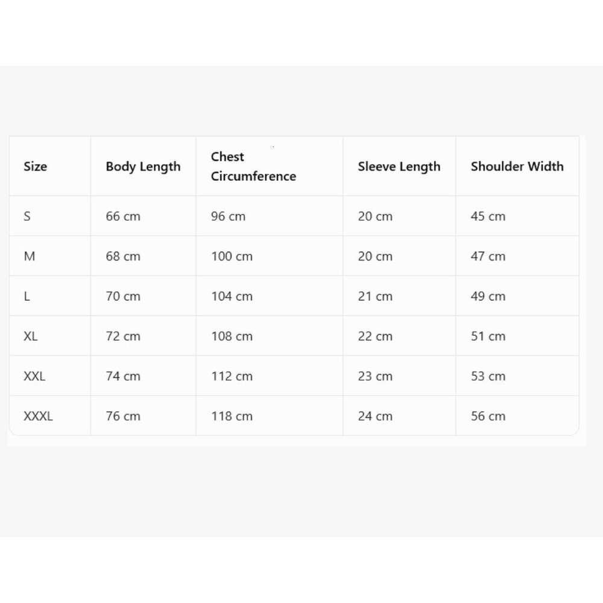The height and width of the screenshot is (603, 603).
Task: Select the L size row label
Action: [x=27, y=296]
